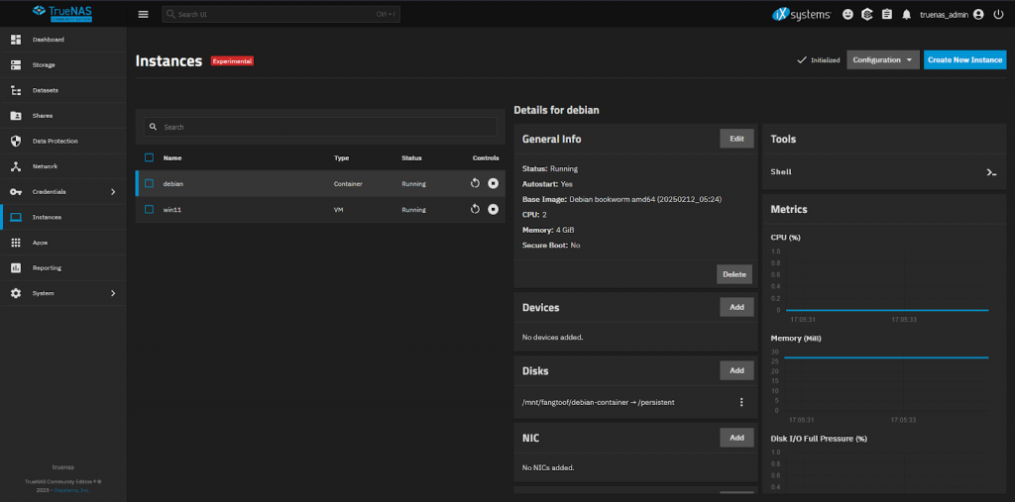Select all instances checkbox in header
The height and width of the screenshot is (502, 1015).
tap(150, 157)
